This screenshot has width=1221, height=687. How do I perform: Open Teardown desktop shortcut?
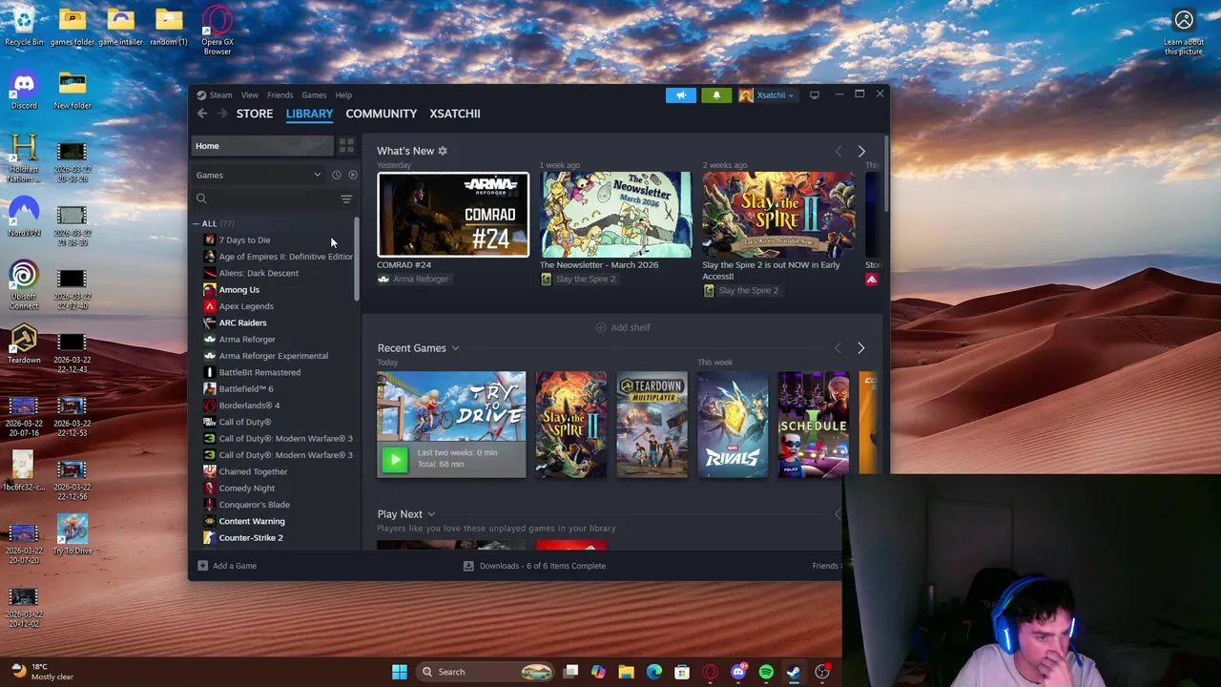coord(24,343)
